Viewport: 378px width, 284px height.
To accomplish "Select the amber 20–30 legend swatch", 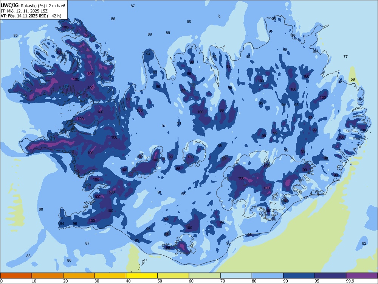I will click(x=79, y=276).
